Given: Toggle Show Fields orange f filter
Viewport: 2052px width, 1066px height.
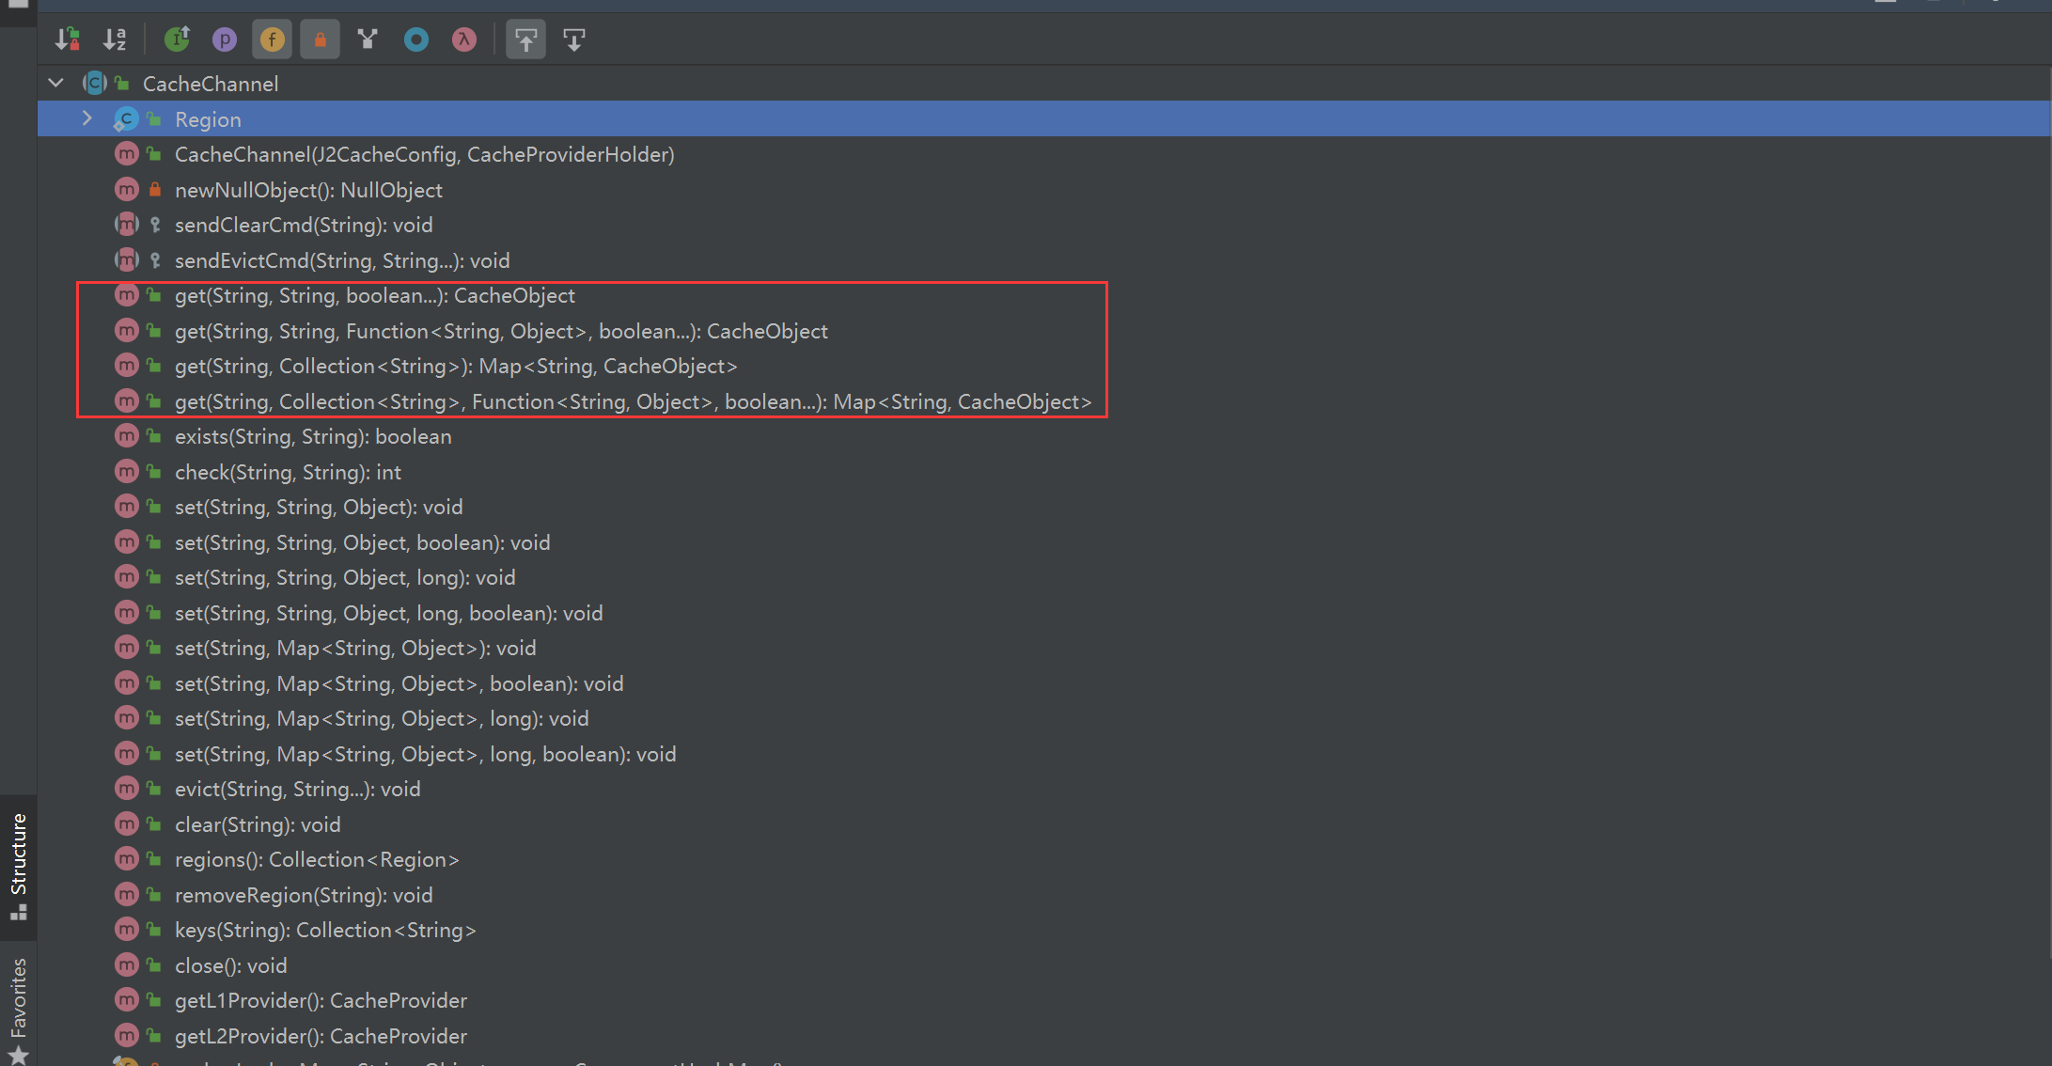Looking at the screenshot, I should [x=273, y=39].
